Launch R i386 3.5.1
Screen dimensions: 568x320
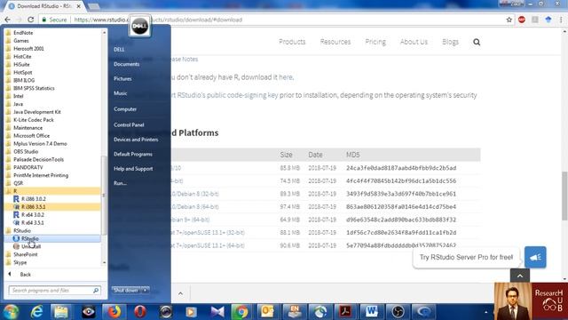click(x=33, y=207)
